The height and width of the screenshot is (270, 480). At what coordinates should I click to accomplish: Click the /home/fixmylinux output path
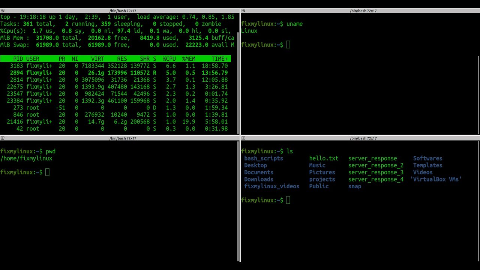coord(26,159)
